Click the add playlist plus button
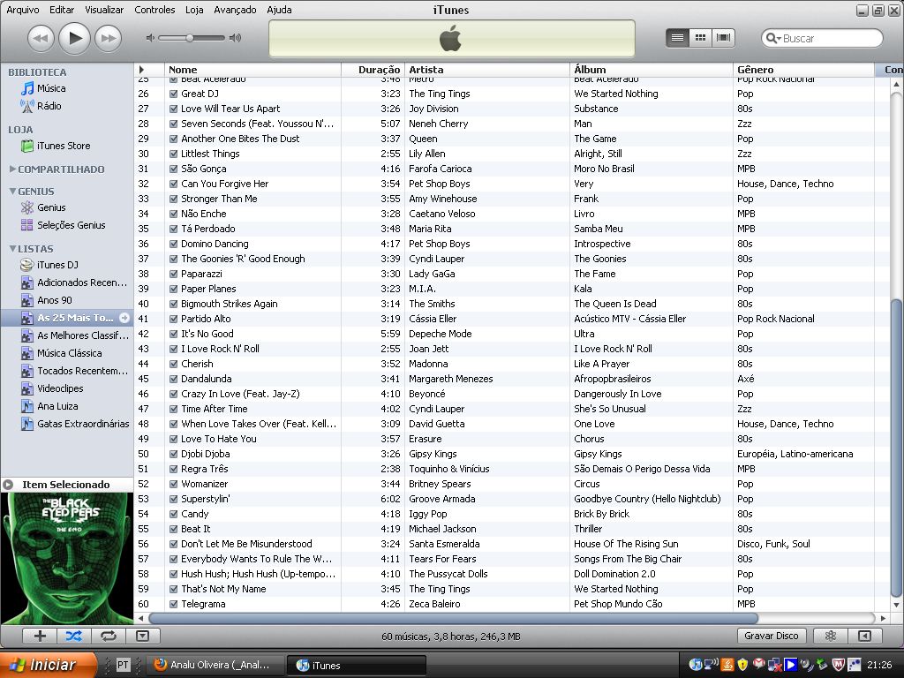 40,636
